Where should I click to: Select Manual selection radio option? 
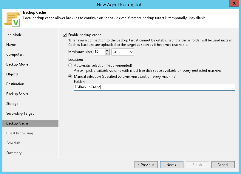(70, 77)
